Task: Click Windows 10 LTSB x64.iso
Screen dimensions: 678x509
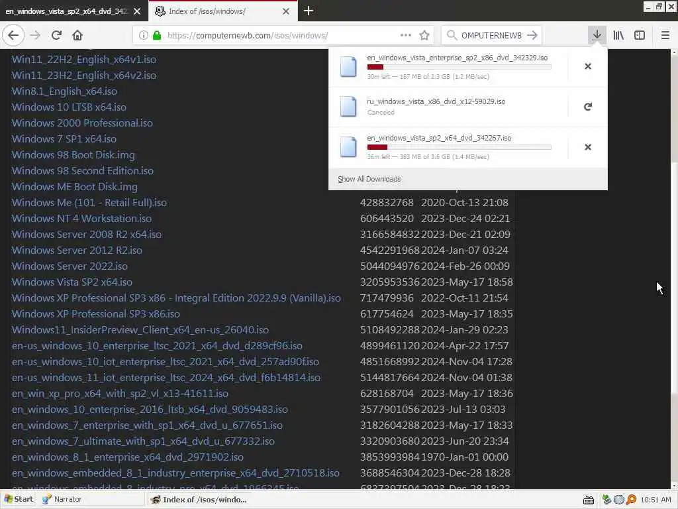Action: [69, 107]
